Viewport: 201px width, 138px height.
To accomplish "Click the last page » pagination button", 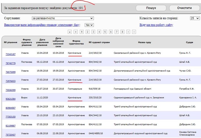I will point(134,32).
